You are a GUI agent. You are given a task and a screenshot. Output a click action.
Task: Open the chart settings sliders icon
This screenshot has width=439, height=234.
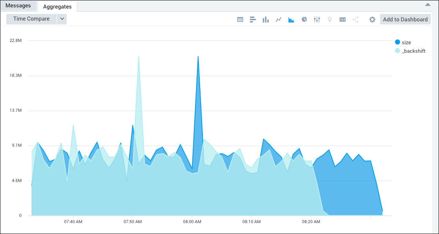coord(317,19)
